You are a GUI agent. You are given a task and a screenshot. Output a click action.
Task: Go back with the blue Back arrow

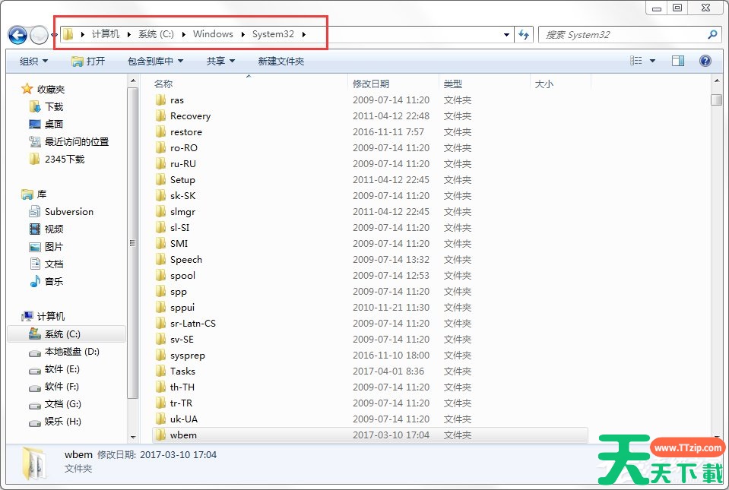[x=17, y=35]
